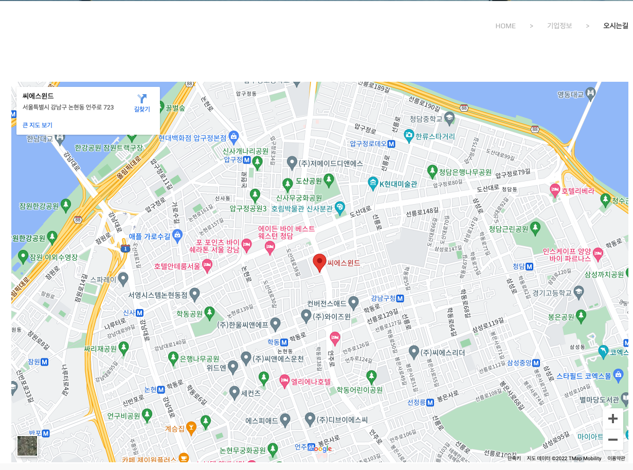Click the 청담 subway station icon
633x470 pixels.
coord(529,266)
